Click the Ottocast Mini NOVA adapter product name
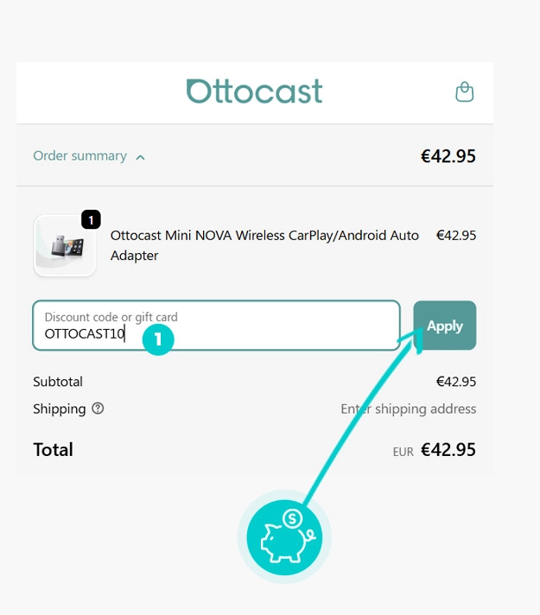The width and height of the screenshot is (540, 615). [x=264, y=245]
